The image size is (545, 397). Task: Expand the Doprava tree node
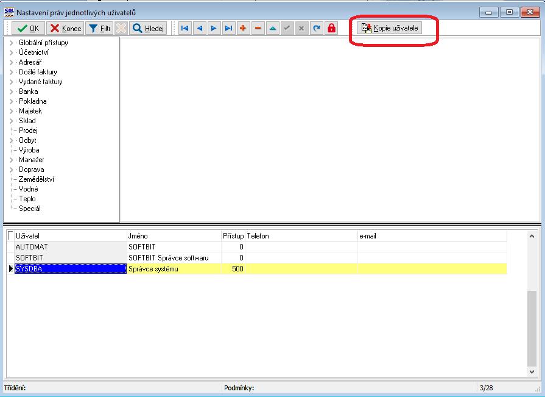tap(11, 170)
